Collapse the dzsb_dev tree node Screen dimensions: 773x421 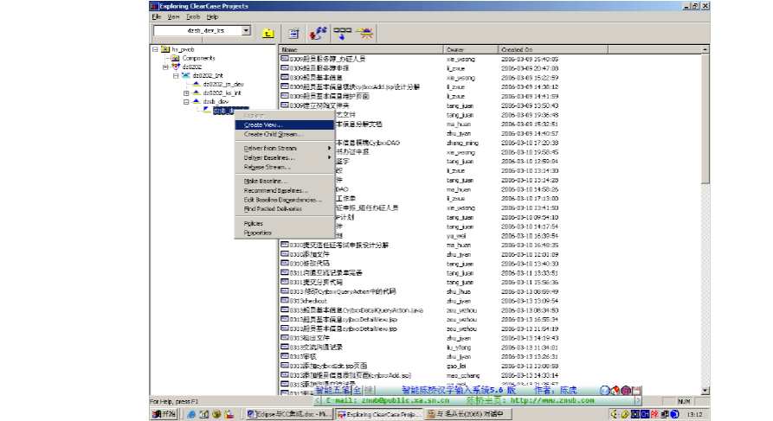(x=185, y=101)
